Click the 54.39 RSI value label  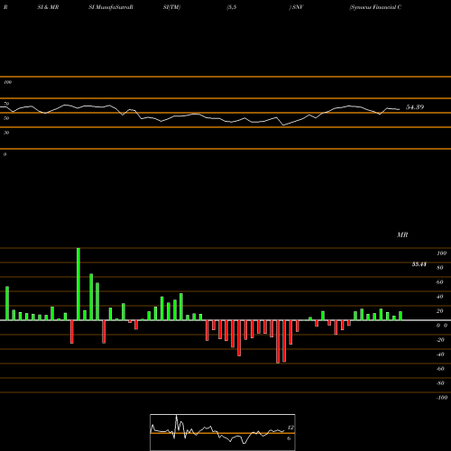(415, 107)
